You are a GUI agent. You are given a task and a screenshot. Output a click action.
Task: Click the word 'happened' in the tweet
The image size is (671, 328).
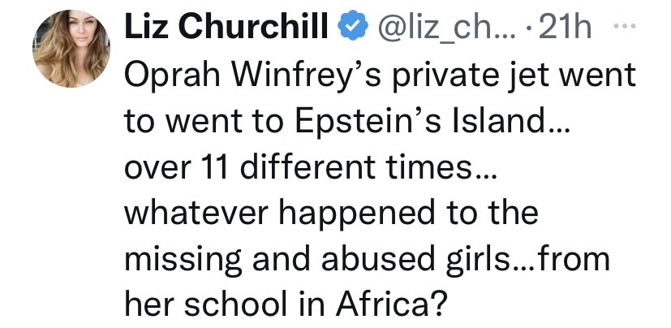pos(356,215)
